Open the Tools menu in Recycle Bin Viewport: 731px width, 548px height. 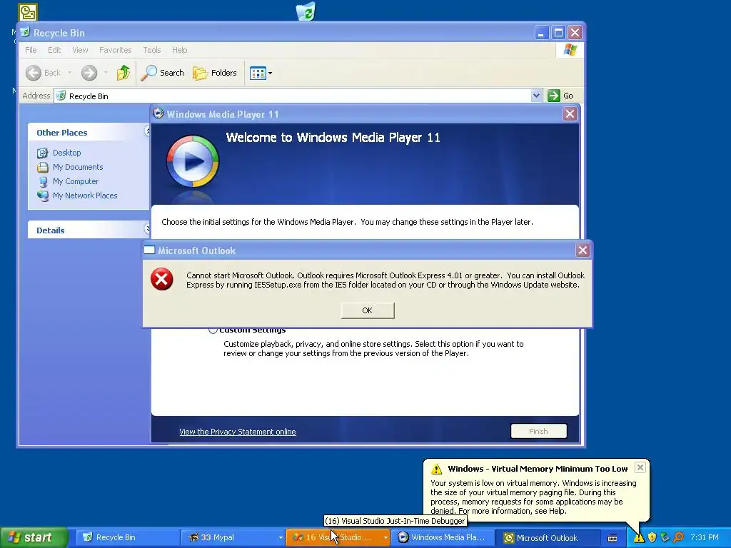151,50
